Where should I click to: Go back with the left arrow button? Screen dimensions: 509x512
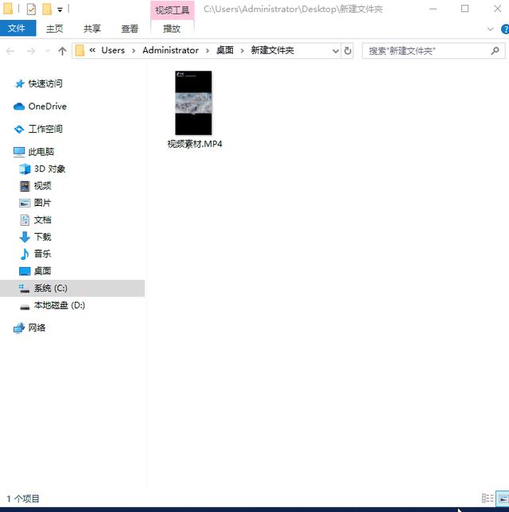[x=10, y=51]
